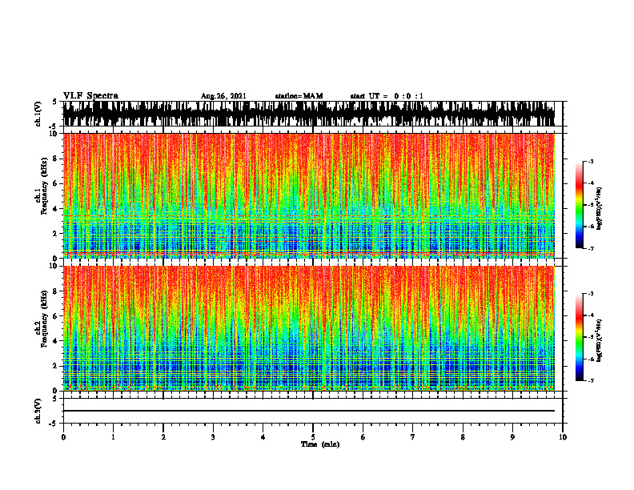This screenshot has width=634, height=490.
Task: Select the date text "Aug.26, 2021"
Action: pos(223,96)
